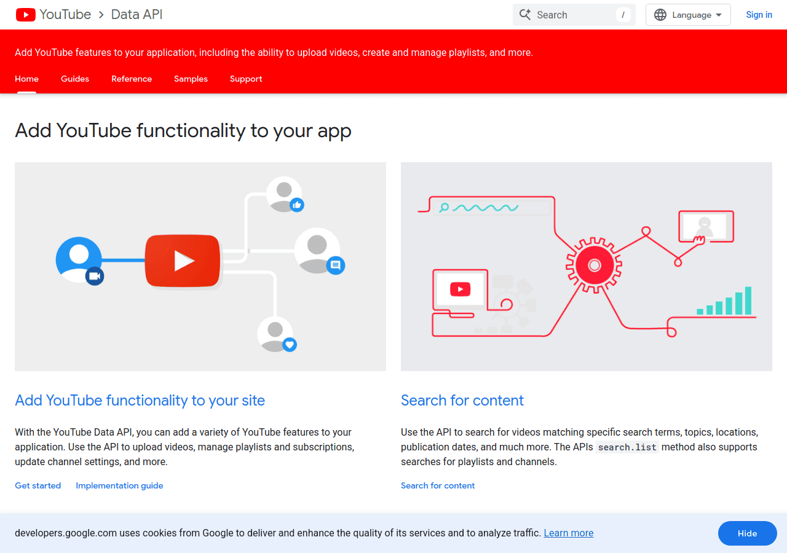Open the Get started link
787x553 pixels.
(38, 485)
